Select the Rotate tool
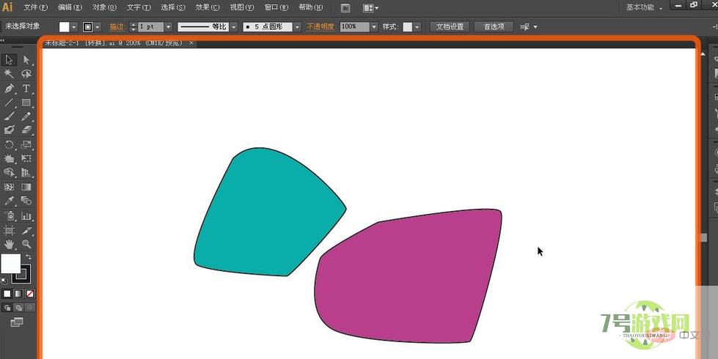The image size is (718, 359). click(9, 145)
